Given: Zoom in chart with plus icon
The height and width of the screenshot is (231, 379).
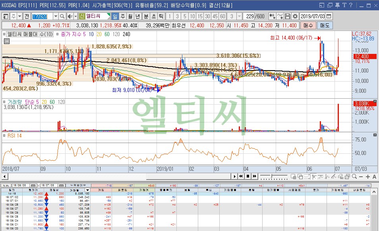Looking at the screenshot, I should (367, 177).
